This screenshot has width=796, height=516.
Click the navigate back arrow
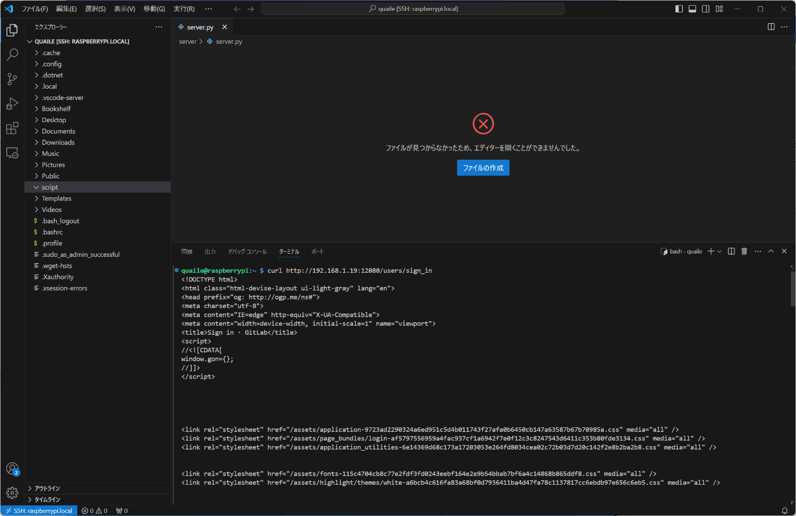pos(237,9)
